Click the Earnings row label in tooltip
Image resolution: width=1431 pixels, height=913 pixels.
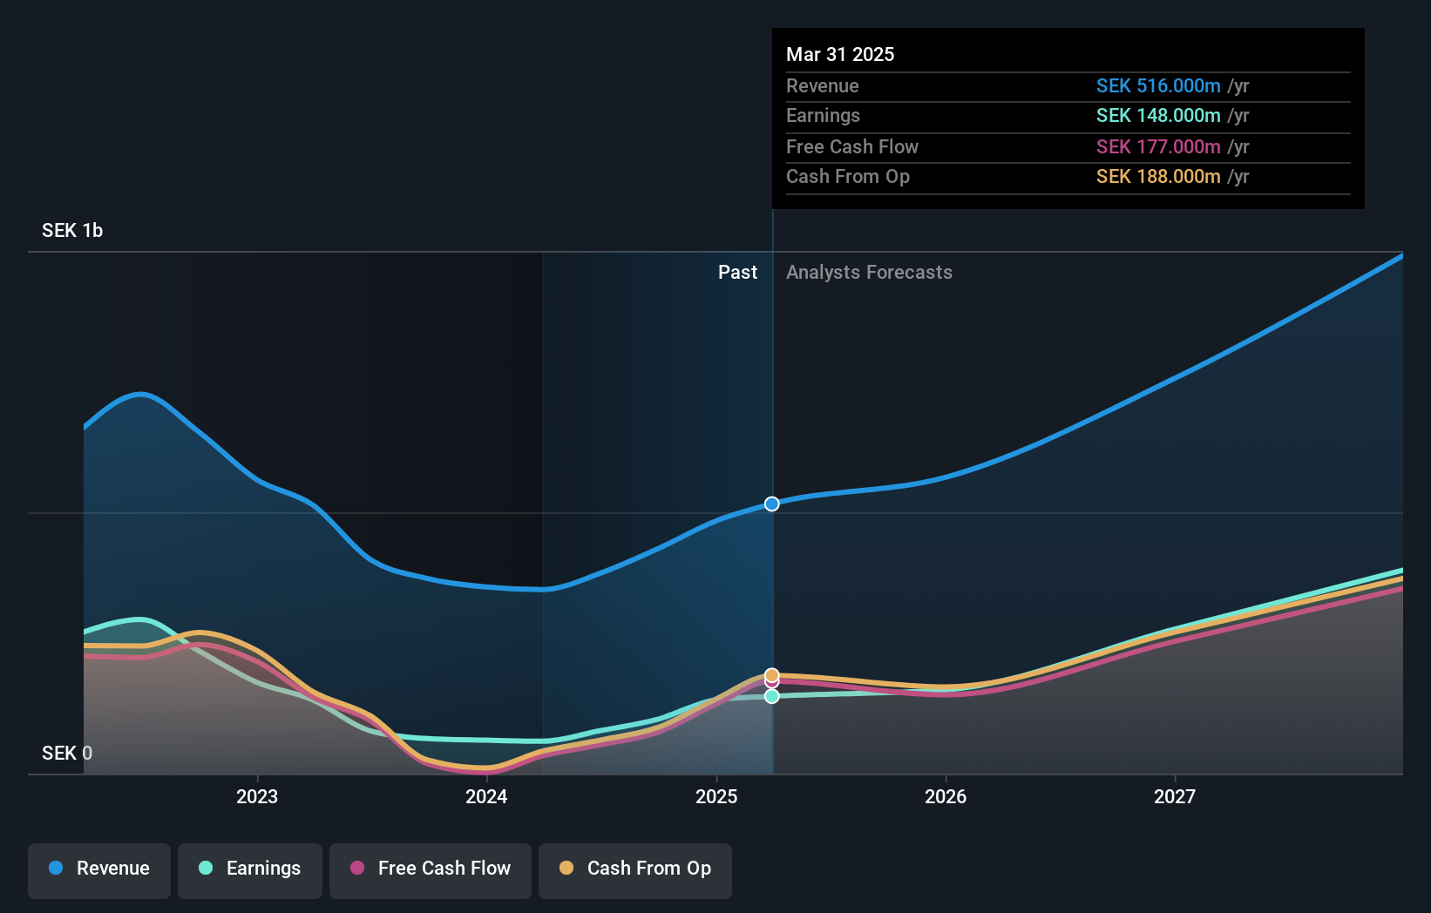click(x=823, y=115)
